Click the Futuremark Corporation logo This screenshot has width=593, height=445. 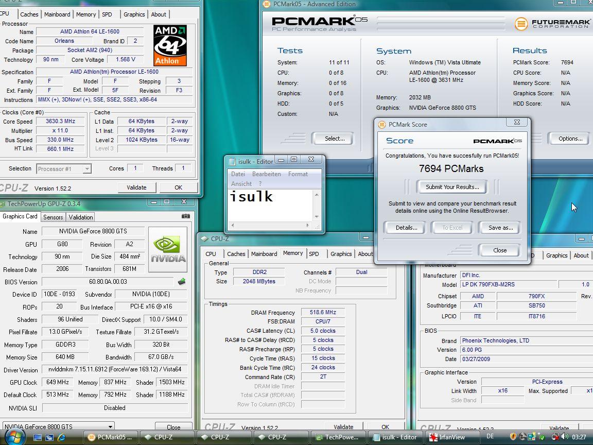click(x=552, y=24)
